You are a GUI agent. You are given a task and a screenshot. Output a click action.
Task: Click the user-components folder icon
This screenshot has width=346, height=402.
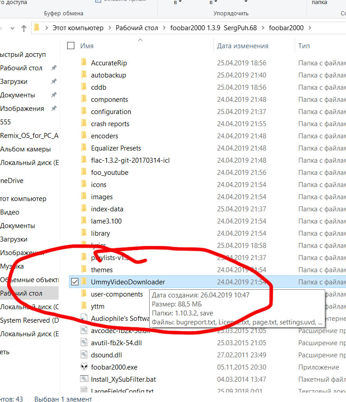[x=84, y=293]
